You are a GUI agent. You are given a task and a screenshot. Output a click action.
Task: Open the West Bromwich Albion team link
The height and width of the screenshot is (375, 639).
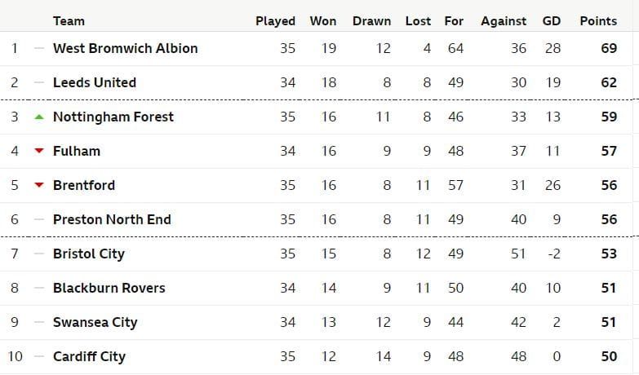125,48
